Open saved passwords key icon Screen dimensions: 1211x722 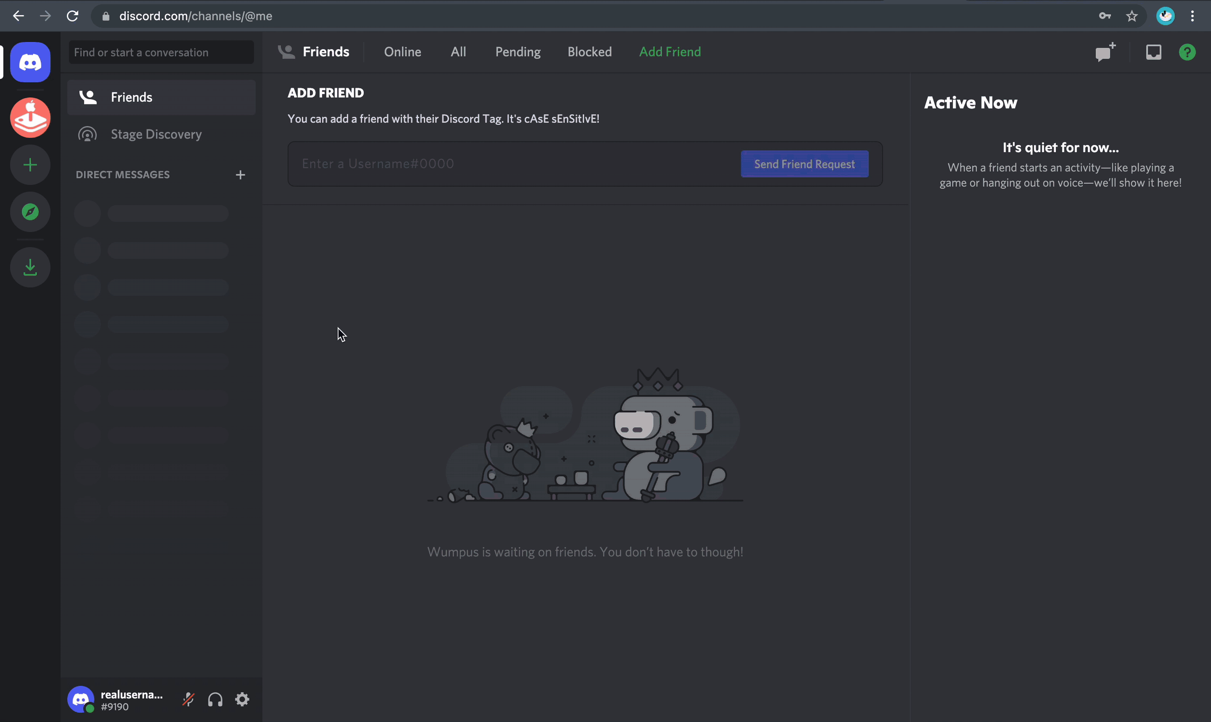[x=1105, y=16]
